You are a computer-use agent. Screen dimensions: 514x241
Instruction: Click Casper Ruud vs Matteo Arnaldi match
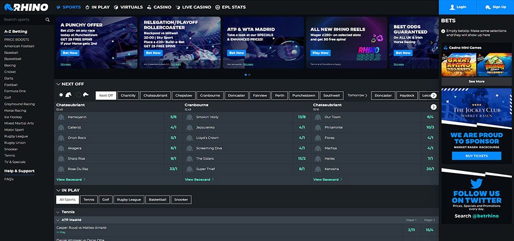(81, 228)
